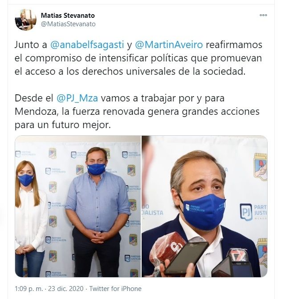The image size is (281, 299).
Task: Click the Twitter for iPhone source link
Action: [x=115, y=288]
